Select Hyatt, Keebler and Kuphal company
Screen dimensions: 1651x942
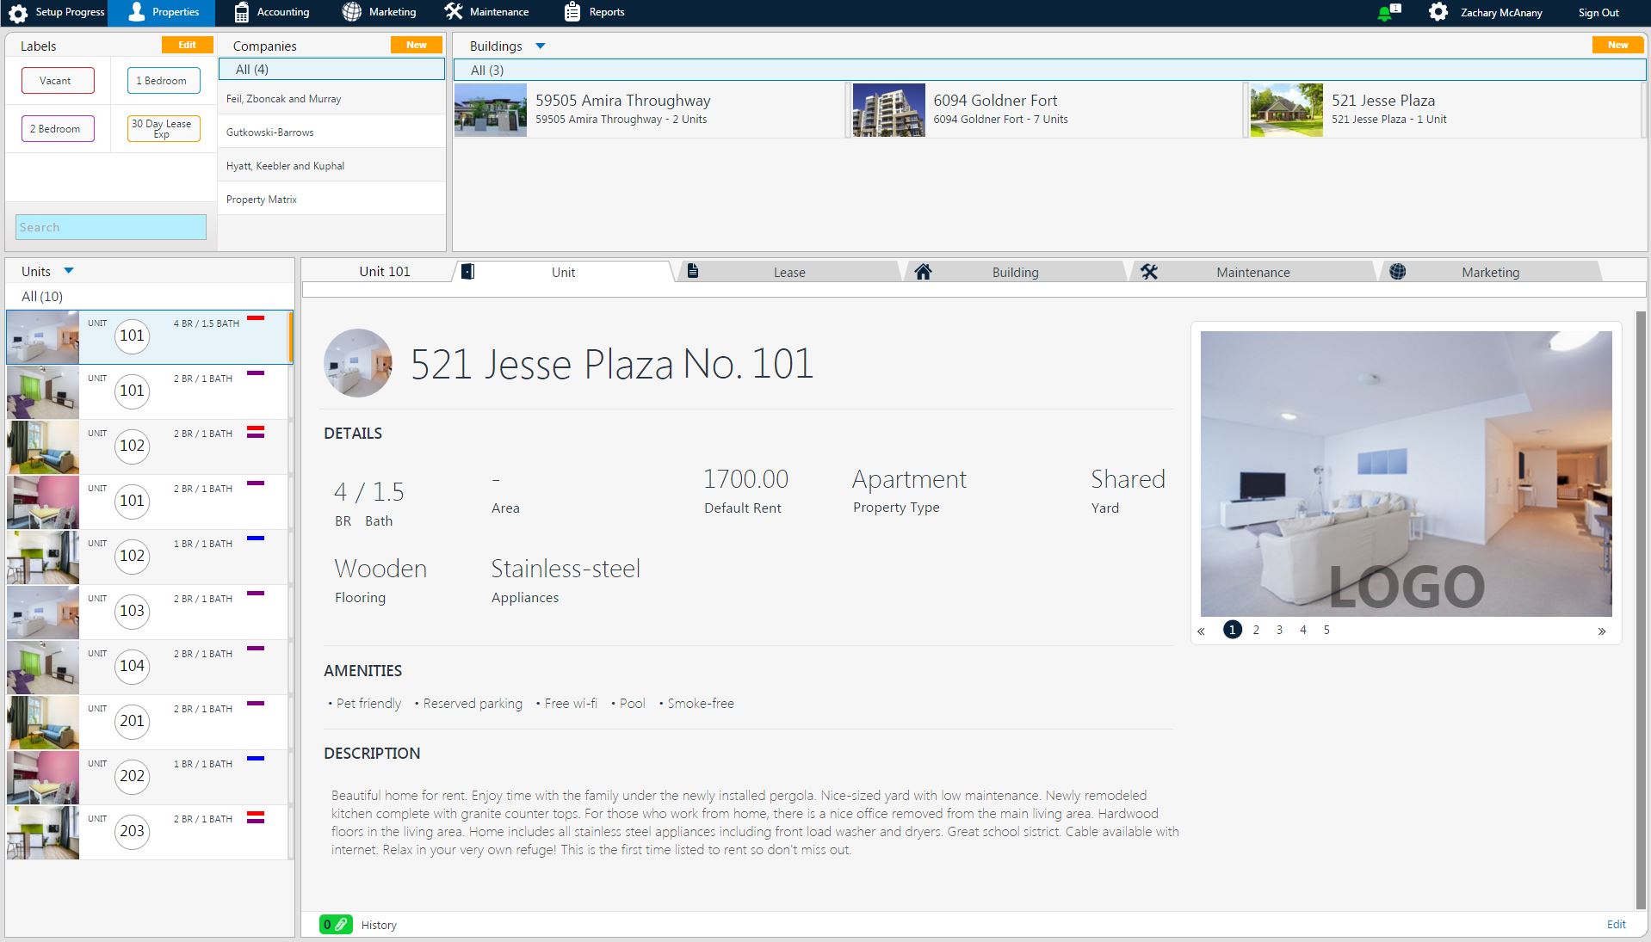(331, 166)
